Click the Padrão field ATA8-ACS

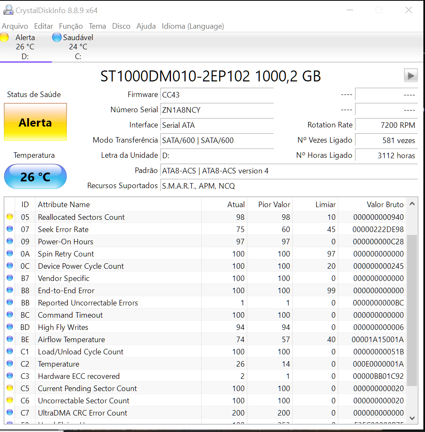tap(289, 171)
